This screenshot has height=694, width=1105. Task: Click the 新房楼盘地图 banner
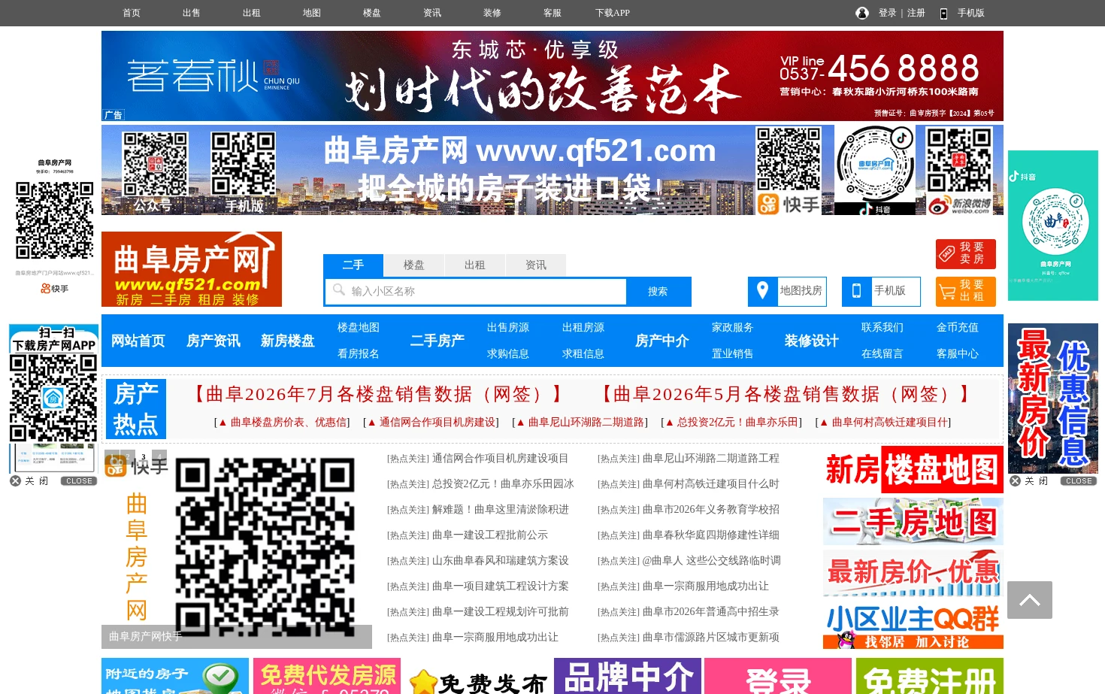pyautogui.click(x=913, y=470)
